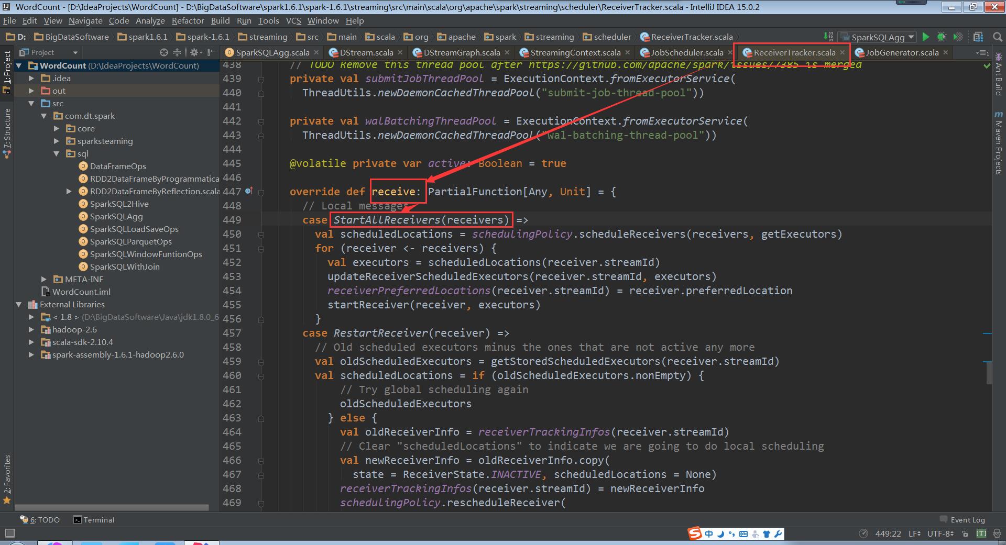Click the Sogou skin shirt icon
Image resolution: width=1006 pixels, height=545 pixels.
[x=767, y=534]
